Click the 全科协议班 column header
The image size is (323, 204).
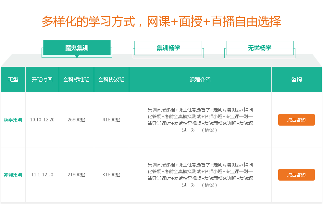tap(111, 79)
